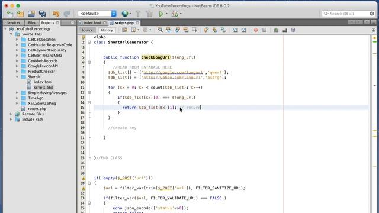Screen dimensions: 379x213
Task: Switch editor to Source view
Action: 87,30
